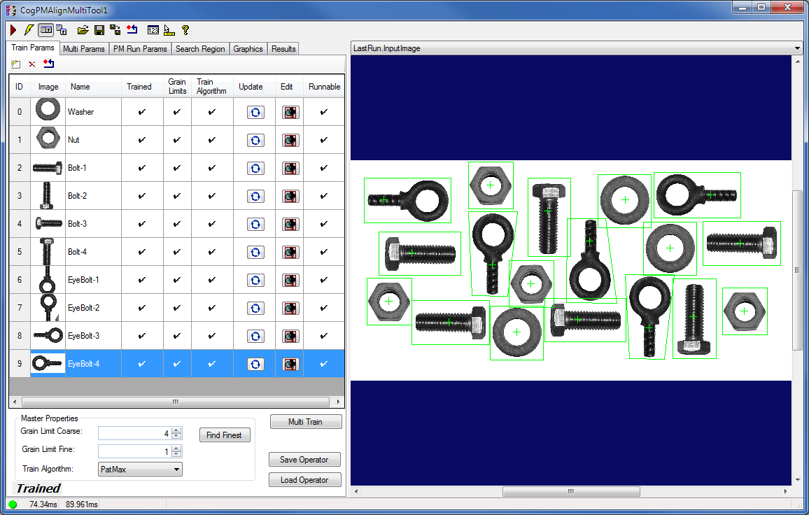Click the Multi Train button

point(306,421)
